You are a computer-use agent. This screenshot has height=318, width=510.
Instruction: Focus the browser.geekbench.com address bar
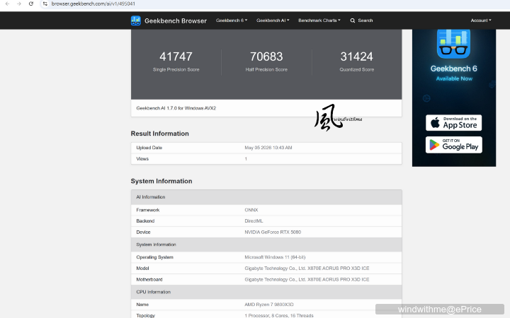93,4
